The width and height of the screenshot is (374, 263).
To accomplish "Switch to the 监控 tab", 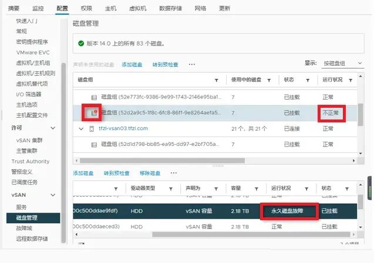I will click(38, 9).
